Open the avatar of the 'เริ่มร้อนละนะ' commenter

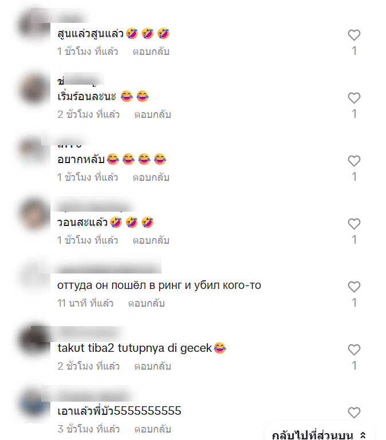pos(34,89)
